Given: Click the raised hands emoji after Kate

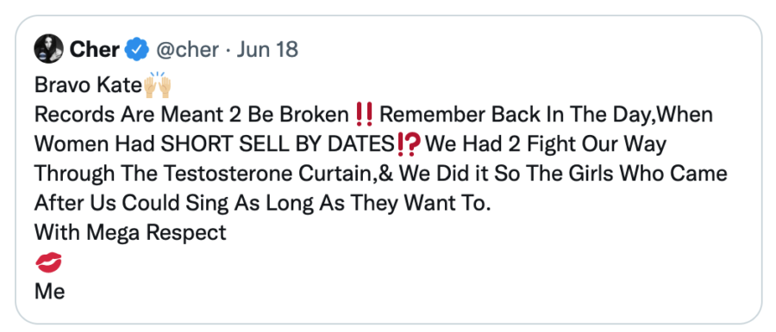Looking at the screenshot, I should tap(158, 85).
